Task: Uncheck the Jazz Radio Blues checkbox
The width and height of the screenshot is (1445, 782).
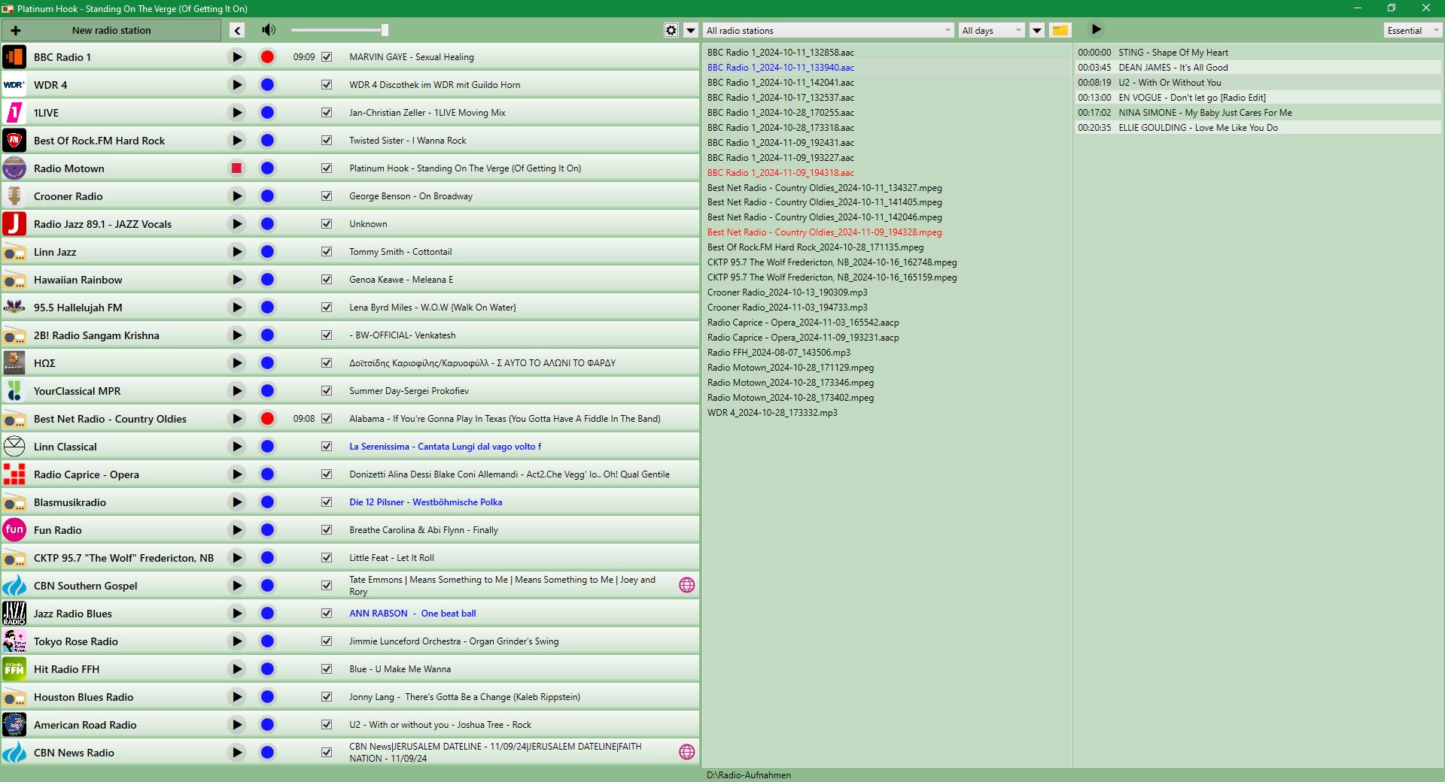Action: (327, 614)
